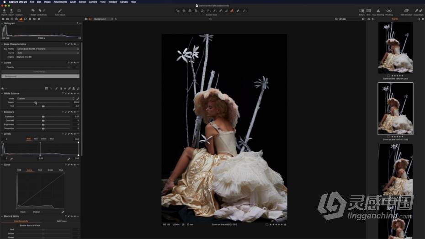Click the Luma Range button in Layers
Screen dimensions: 425x239
pyautogui.click(x=40, y=72)
